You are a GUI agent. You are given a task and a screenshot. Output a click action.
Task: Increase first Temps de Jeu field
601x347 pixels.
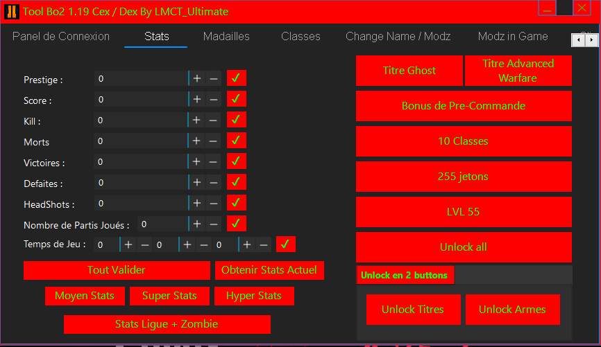tap(128, 244)
